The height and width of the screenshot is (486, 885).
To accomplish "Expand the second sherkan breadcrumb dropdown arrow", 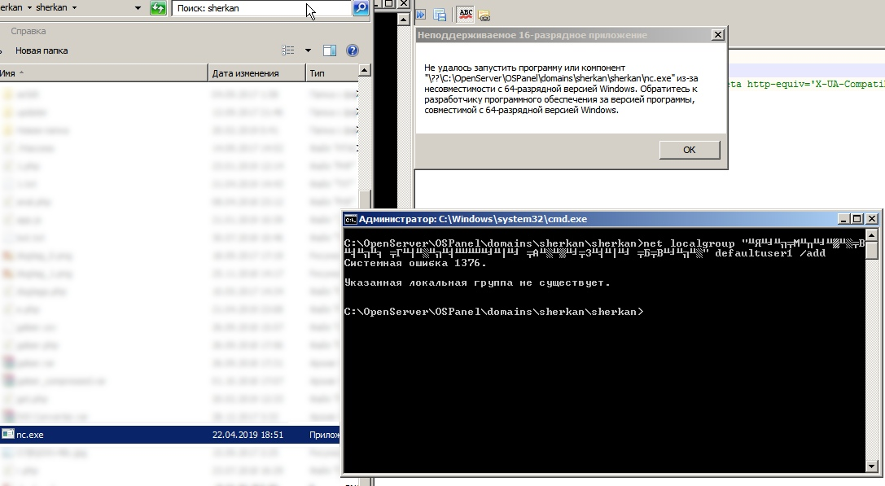I will (75, 8).
